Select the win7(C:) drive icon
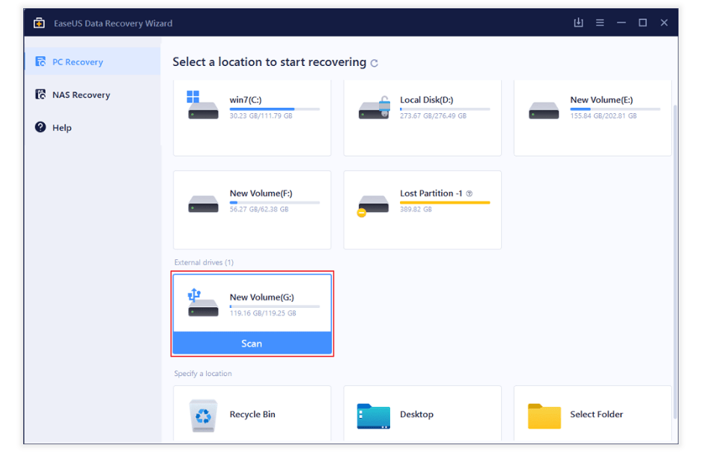The height and width of the screenshot is (454, 704). 203,106
